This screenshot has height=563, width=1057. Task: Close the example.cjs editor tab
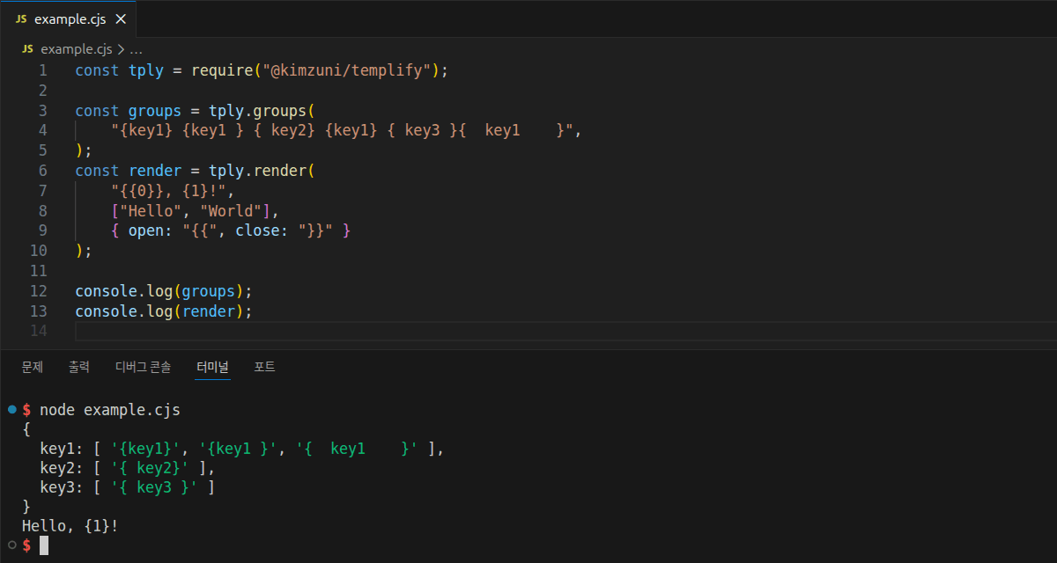coord(121,18)
